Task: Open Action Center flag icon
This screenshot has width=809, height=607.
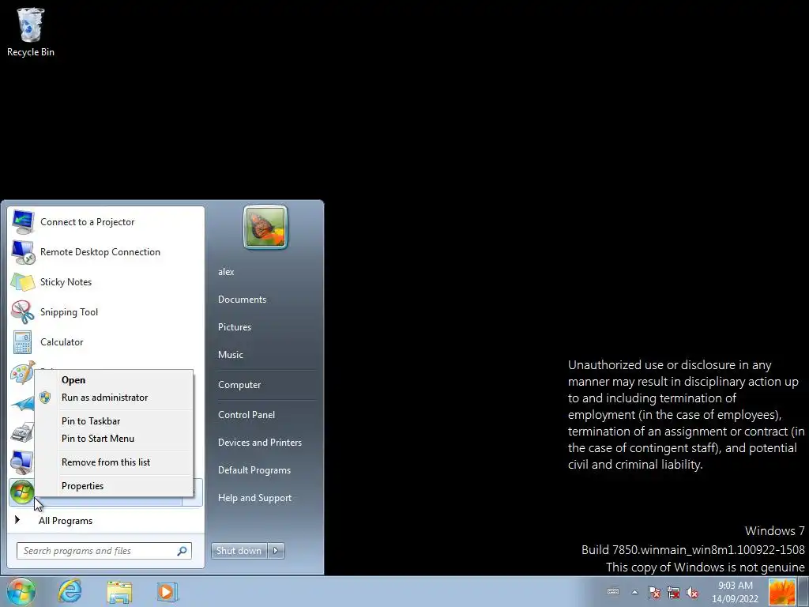Action: pyautogui.click(x=654, y=592)
